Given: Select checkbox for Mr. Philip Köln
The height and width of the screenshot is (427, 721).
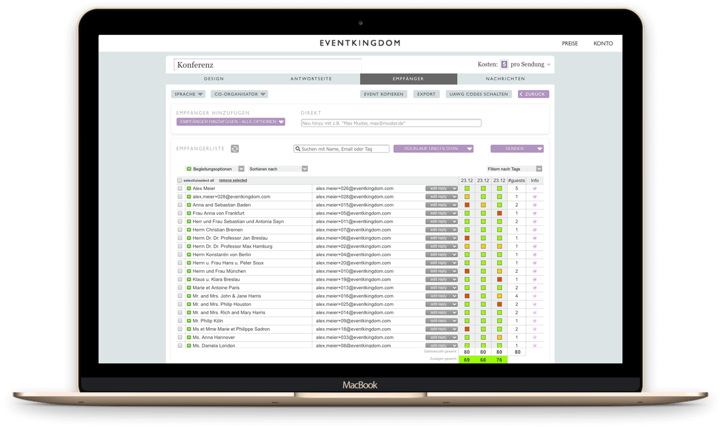Looking at the screenshot, I should (x=180, y=321).
